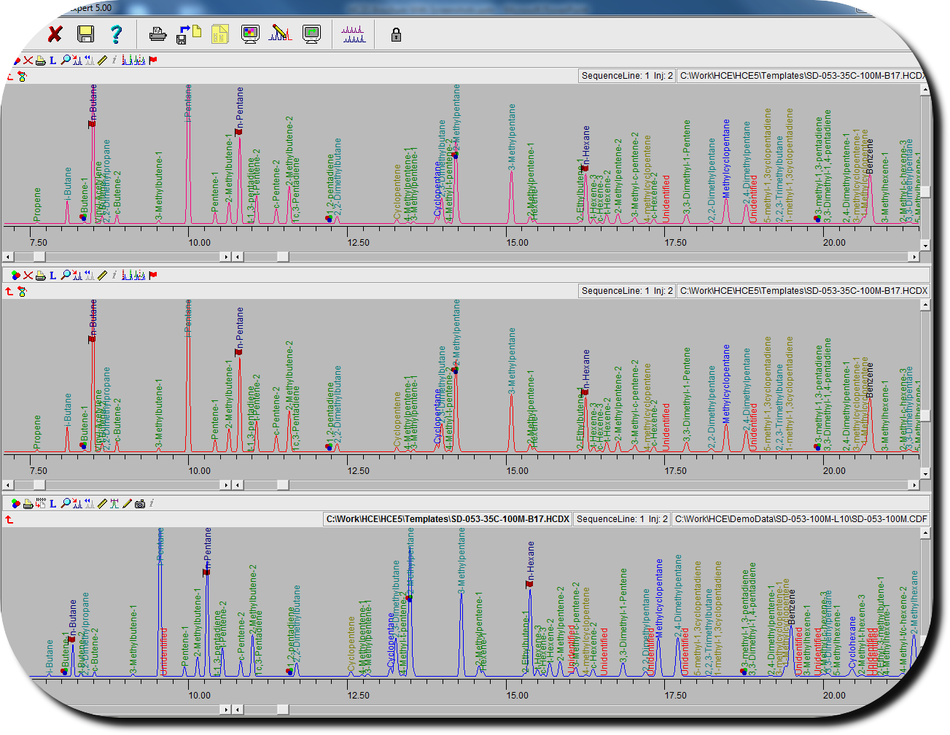This screenshot has width=950, height=735.
Task: Click the red return arrow in bottom pane
Action: click(9, 520)
